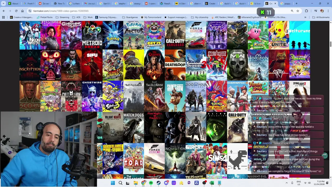Select the Deathloop game cover
Viewport: 332px width, 187px height.
click(175, 65)
